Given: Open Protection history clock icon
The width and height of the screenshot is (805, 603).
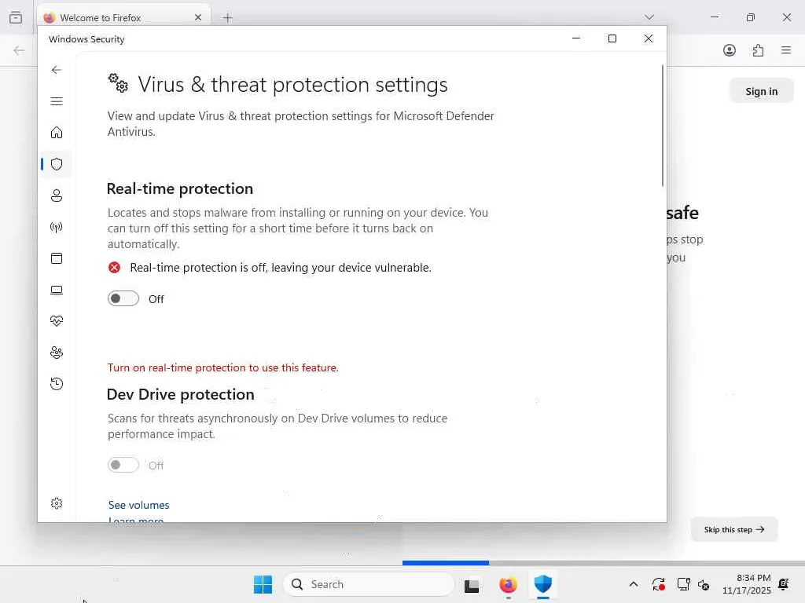Looking at the screenshot, I should click(57, 384).
